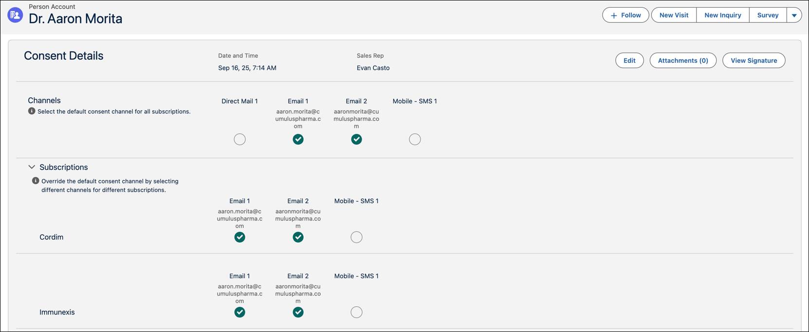Open the more actions dropdown arrow

coord(794,15)
